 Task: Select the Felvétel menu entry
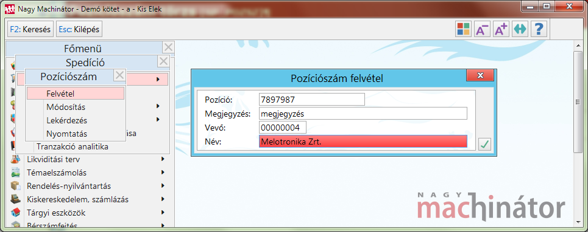coord(76,94)
